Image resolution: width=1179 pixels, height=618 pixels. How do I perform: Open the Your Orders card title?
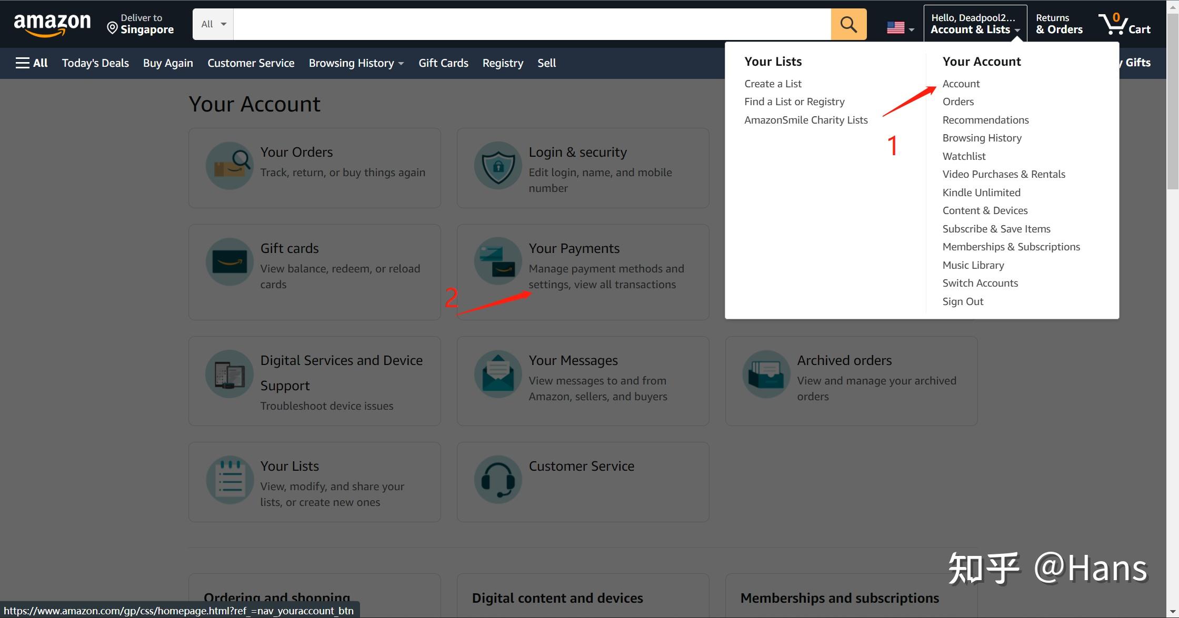pos(296,152)
